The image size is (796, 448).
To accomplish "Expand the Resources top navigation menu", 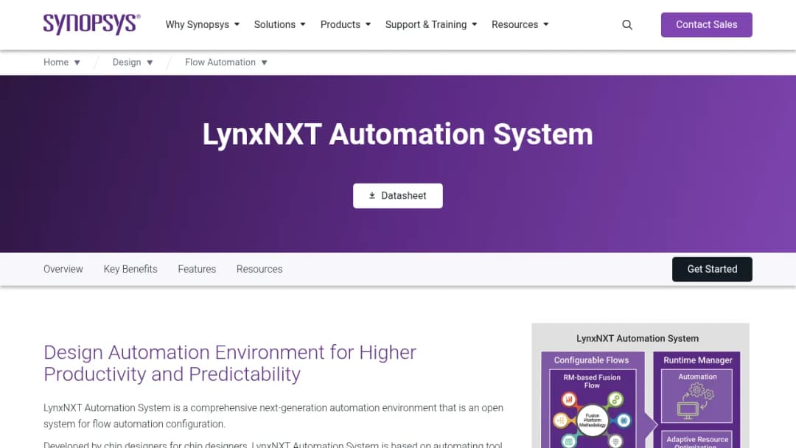I will tap(520, 24).
